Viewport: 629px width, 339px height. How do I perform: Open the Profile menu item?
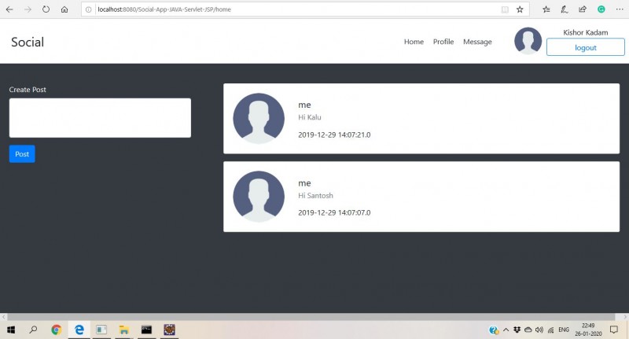[x=443, y=42]
